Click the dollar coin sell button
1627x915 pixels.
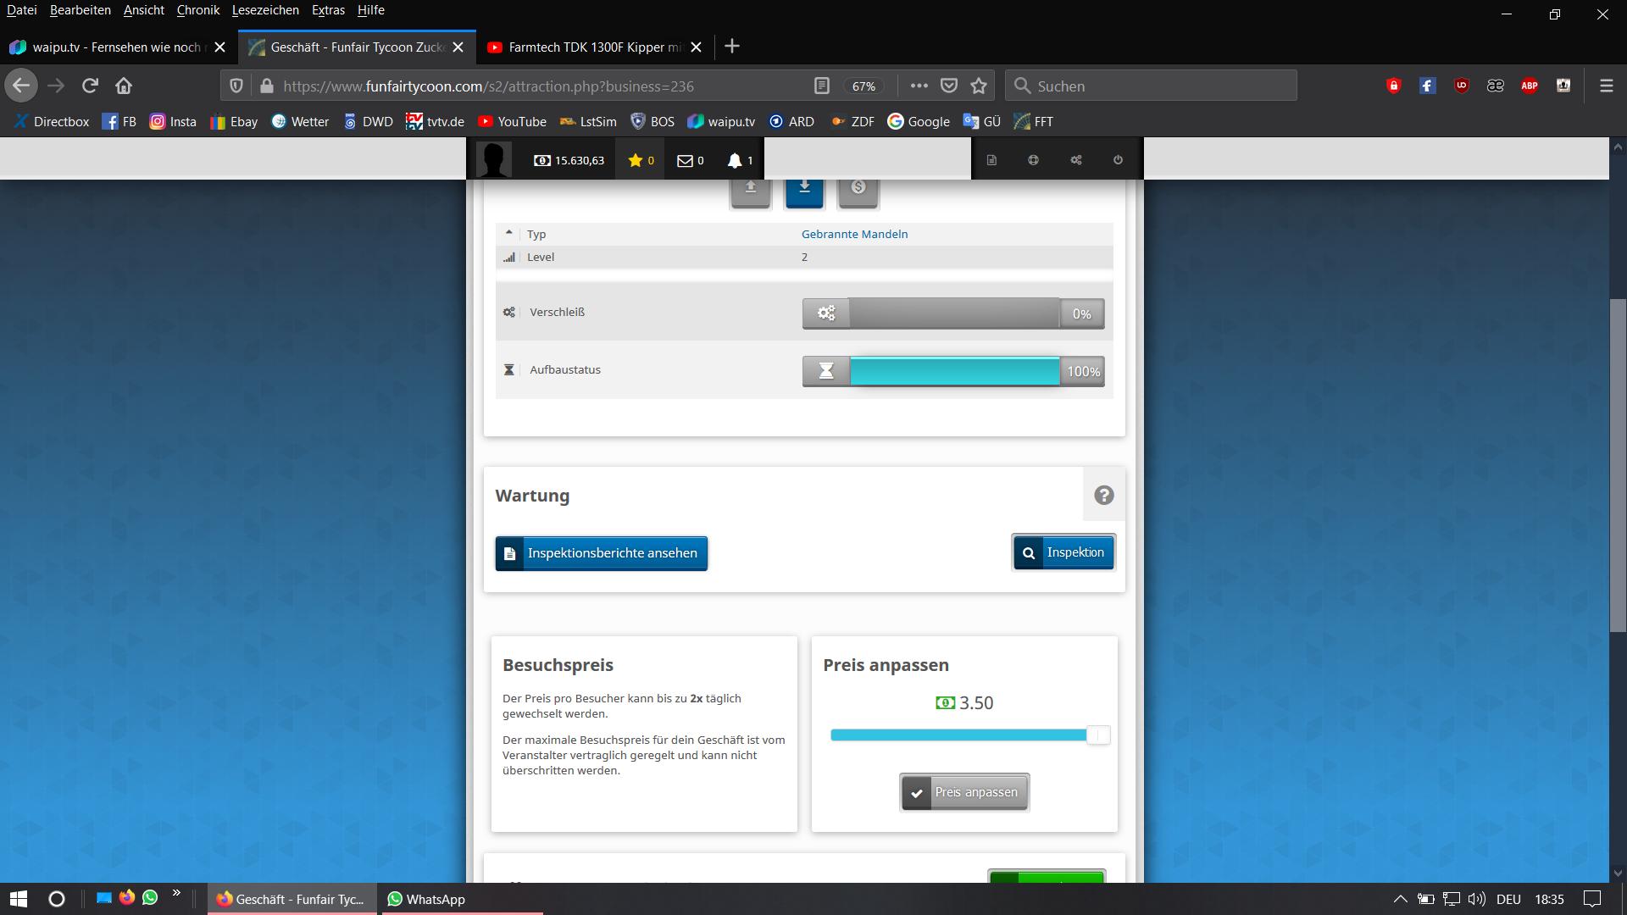(858, 190)
